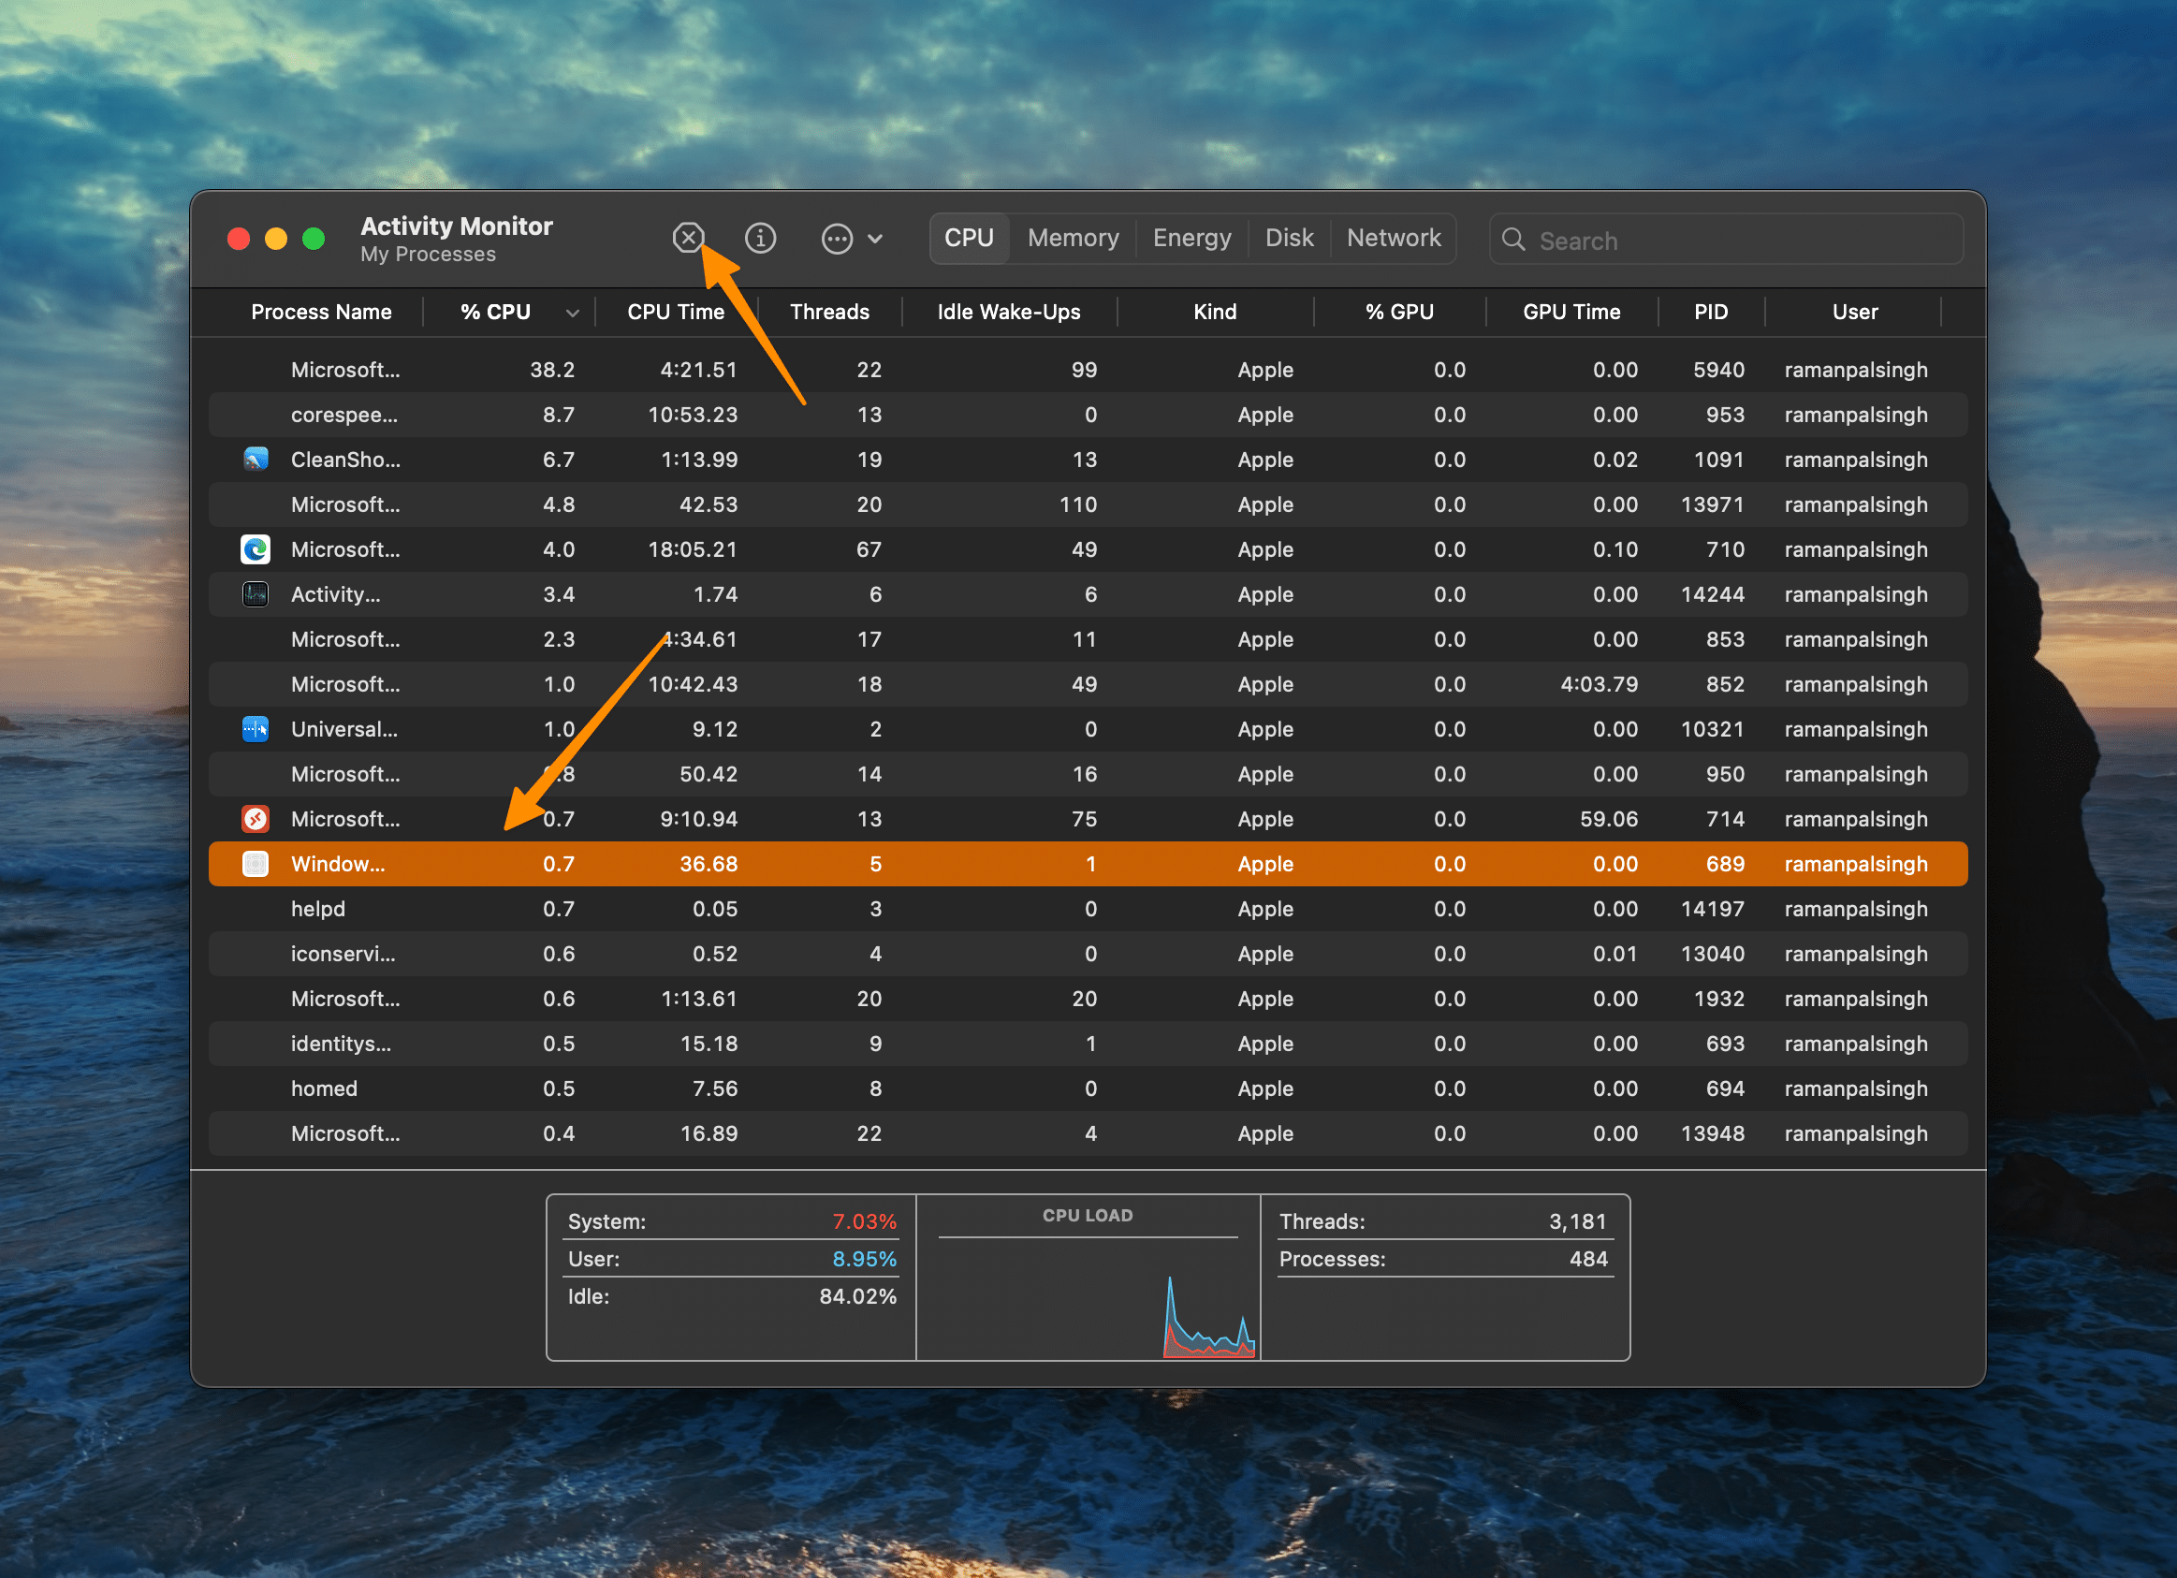Viewport: 2177px width, 1578px height.
Task: Click the User 8.95% value
Action: point(864,1258)
